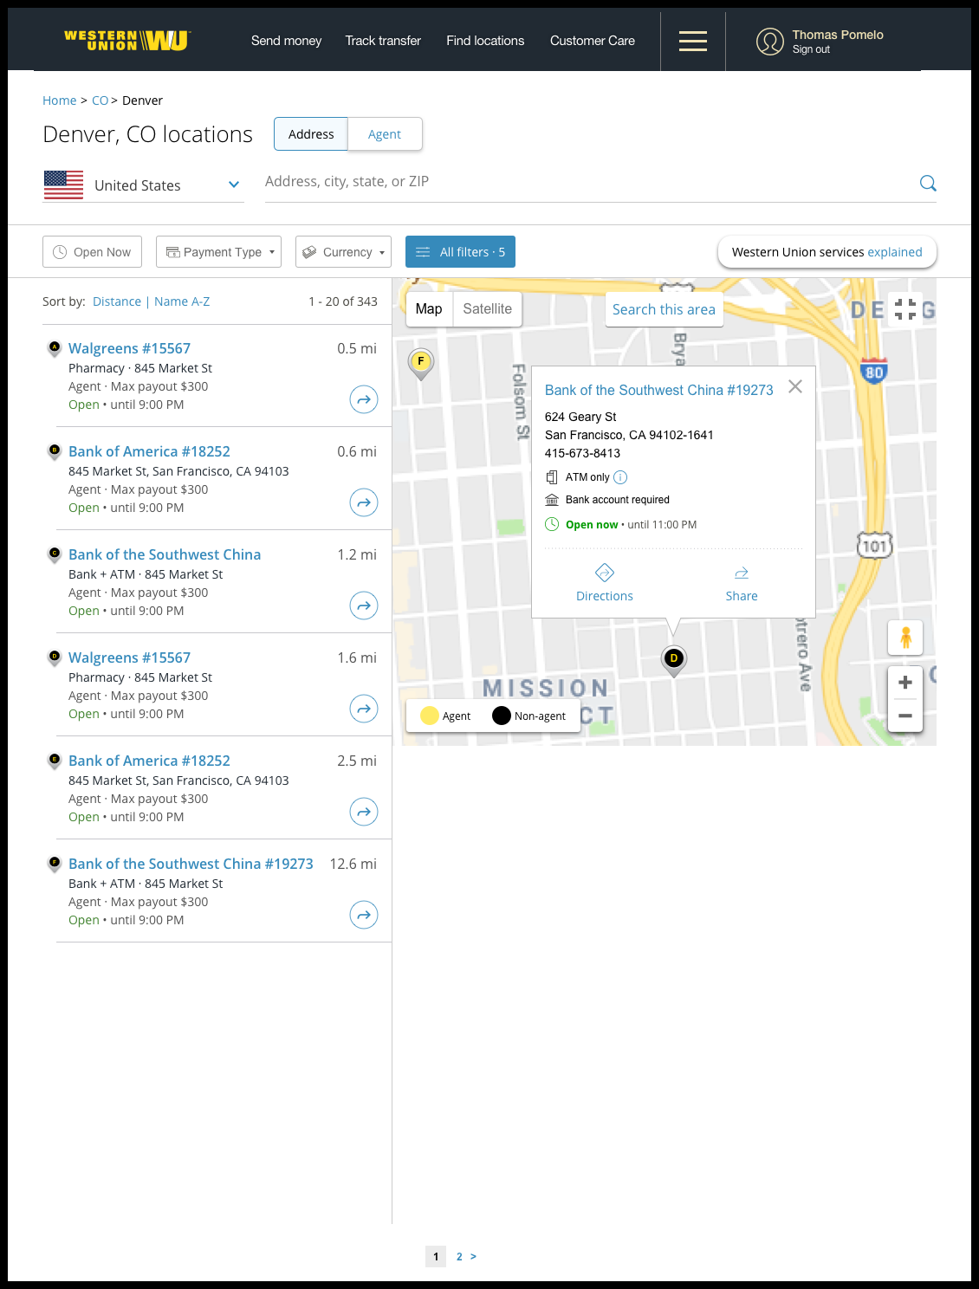
Task: Sort results by Distance
Action: point(117,301)
